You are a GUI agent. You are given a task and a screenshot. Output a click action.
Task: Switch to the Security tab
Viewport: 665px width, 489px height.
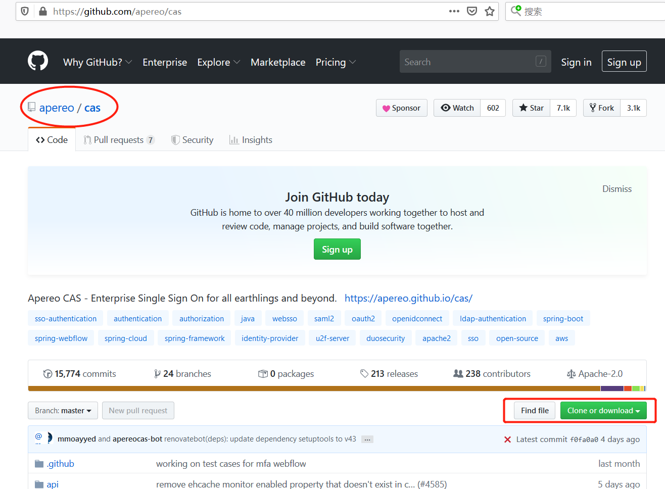pos(193,140)
